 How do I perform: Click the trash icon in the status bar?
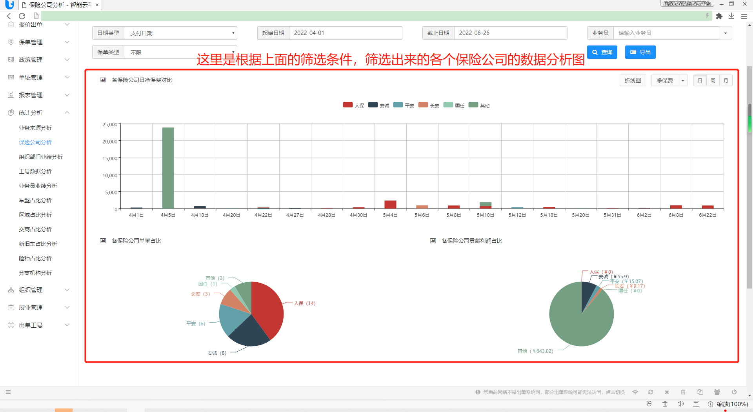(x=683, y=392)
